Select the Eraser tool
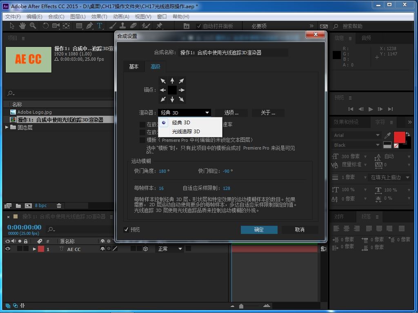Viewport: 418px width, 313px height. [x=133, y=26]
